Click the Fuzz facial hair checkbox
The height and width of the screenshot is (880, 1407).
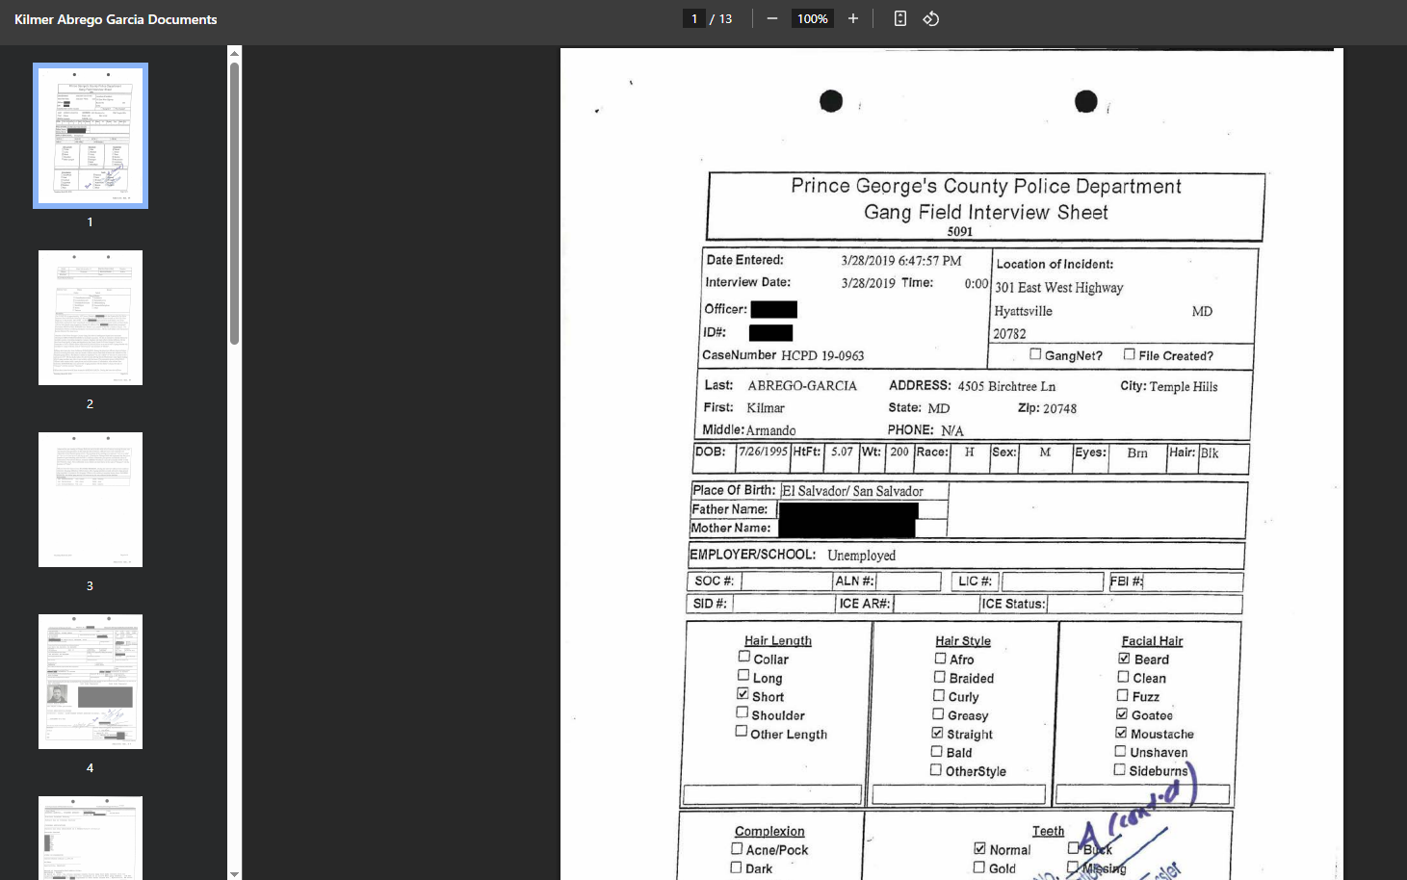[1122, 695]
